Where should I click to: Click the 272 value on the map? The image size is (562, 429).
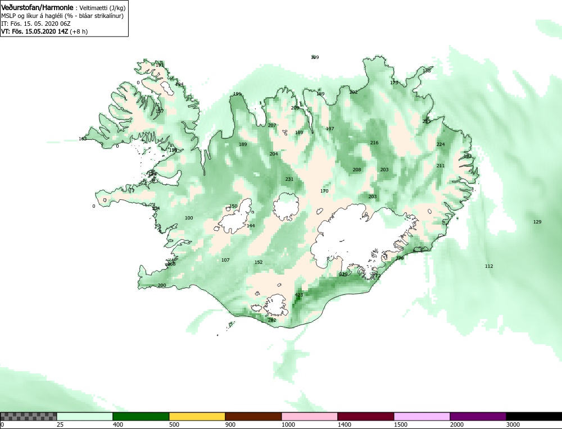tap(377, 276)
